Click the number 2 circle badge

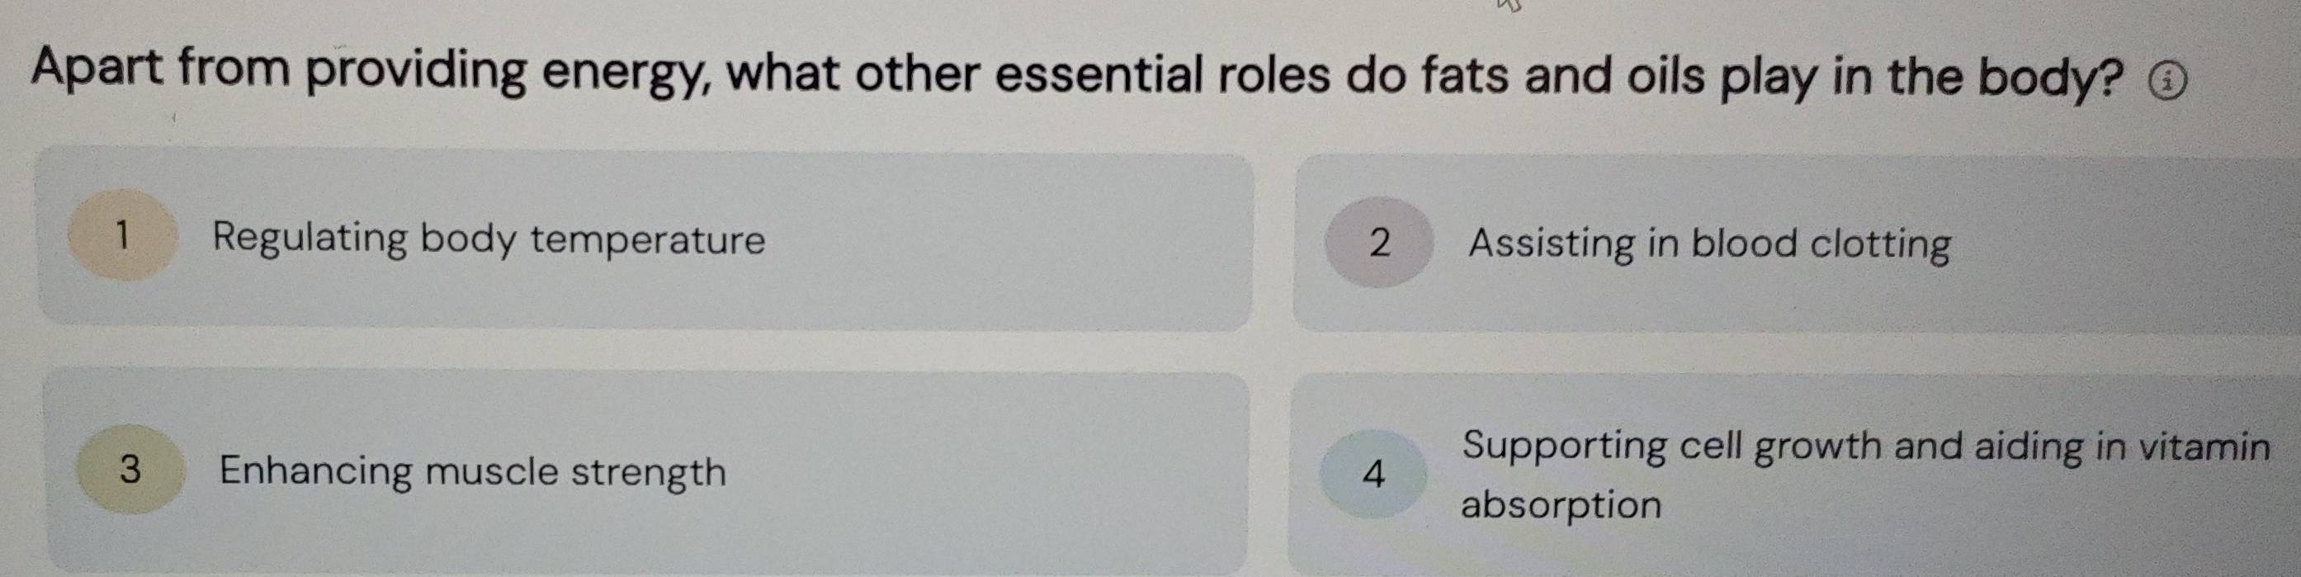1379,242
